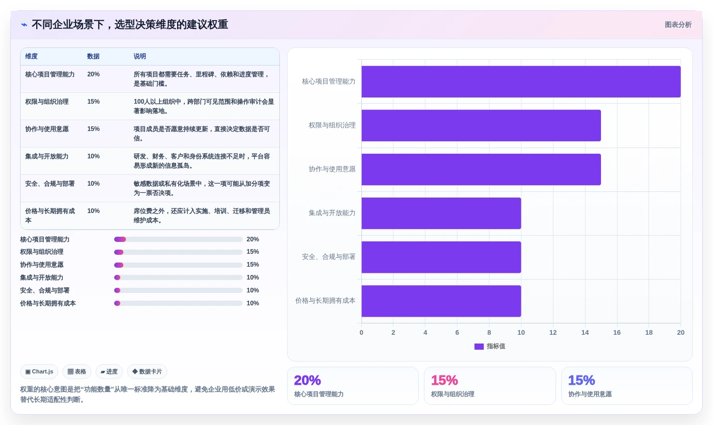
Task: Click the 不同企业场景下 page title
Action: click(x=130, y=25)
